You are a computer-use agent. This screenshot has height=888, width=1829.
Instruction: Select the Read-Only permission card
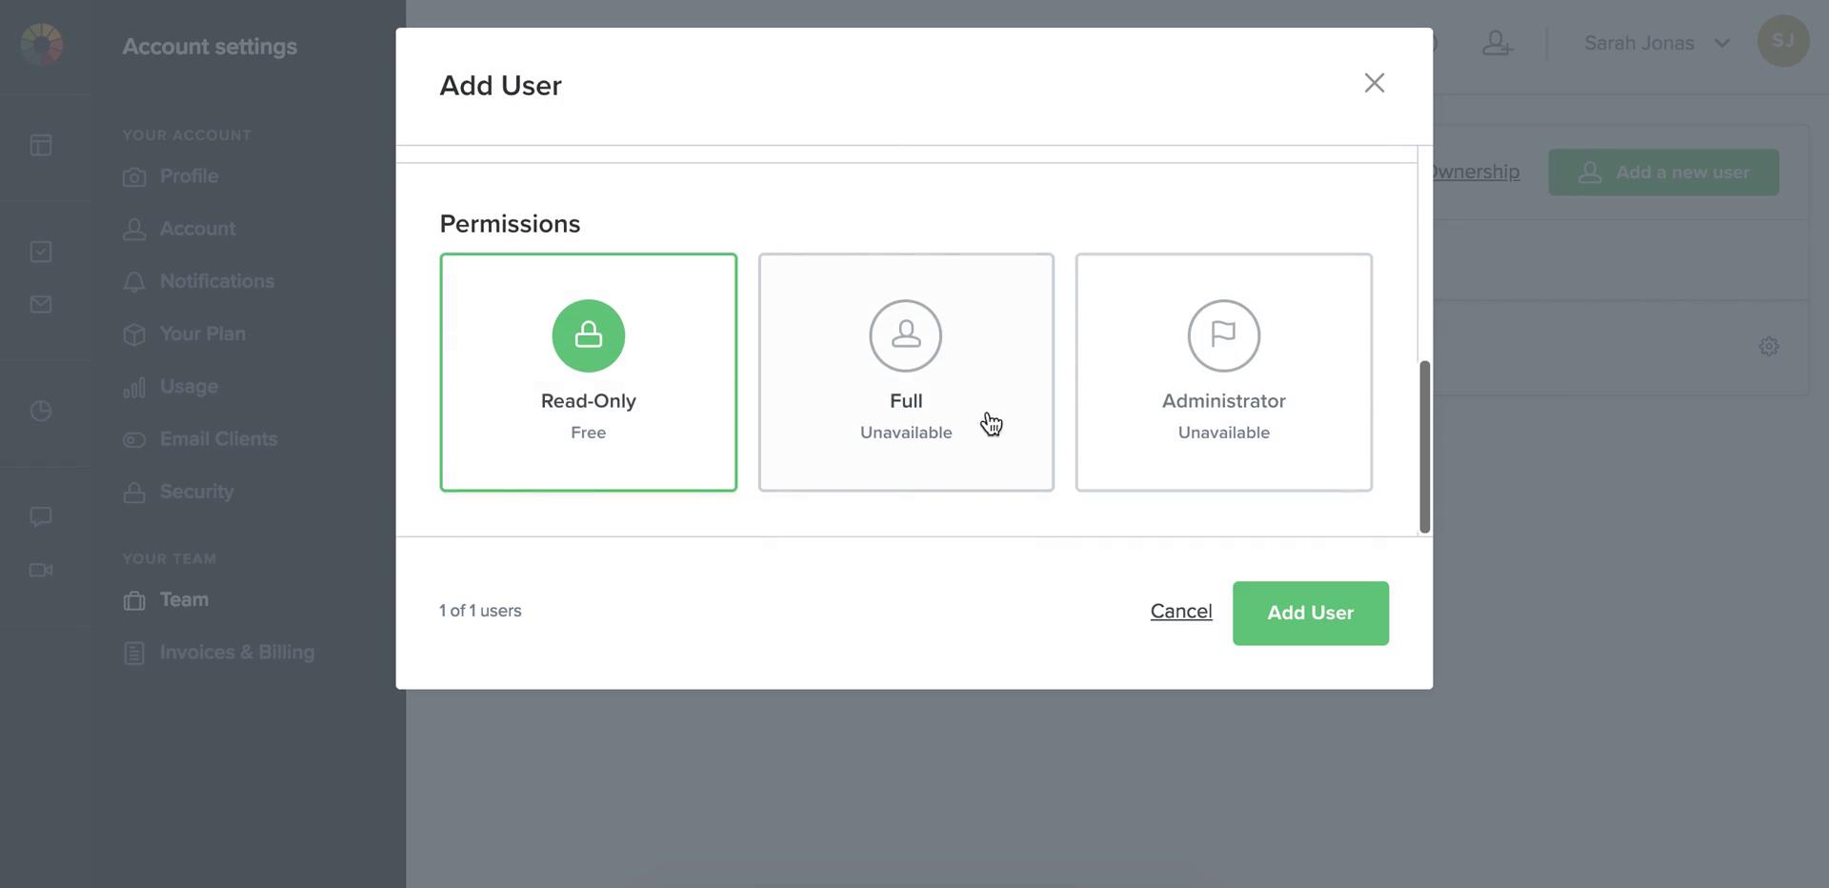(588, 372)
